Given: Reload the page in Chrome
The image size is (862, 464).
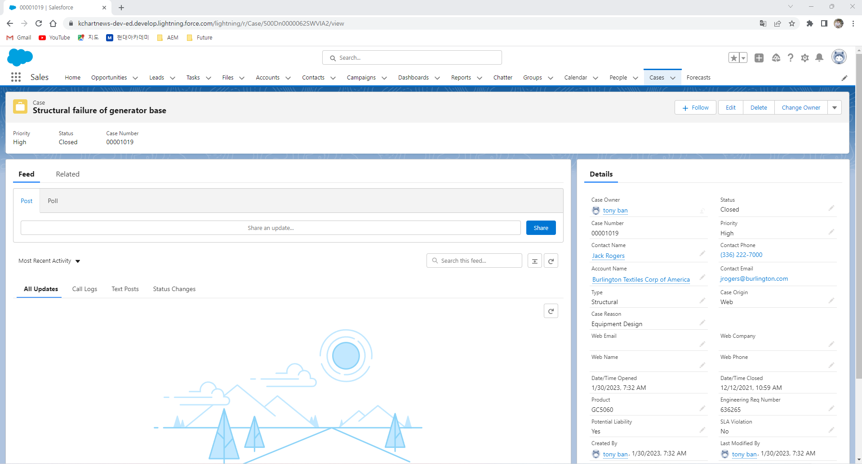Looking at the screenshot, I should click(39, 23).
